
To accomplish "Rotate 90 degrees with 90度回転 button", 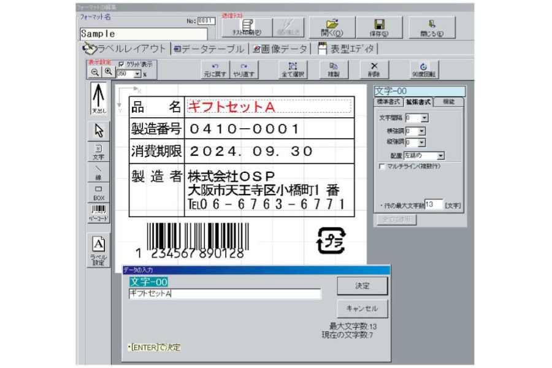I will click(x=424, y=70).
